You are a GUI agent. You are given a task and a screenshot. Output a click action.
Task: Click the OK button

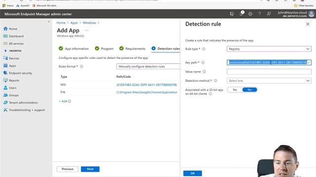pyautogui.click(x=193, y=173)
